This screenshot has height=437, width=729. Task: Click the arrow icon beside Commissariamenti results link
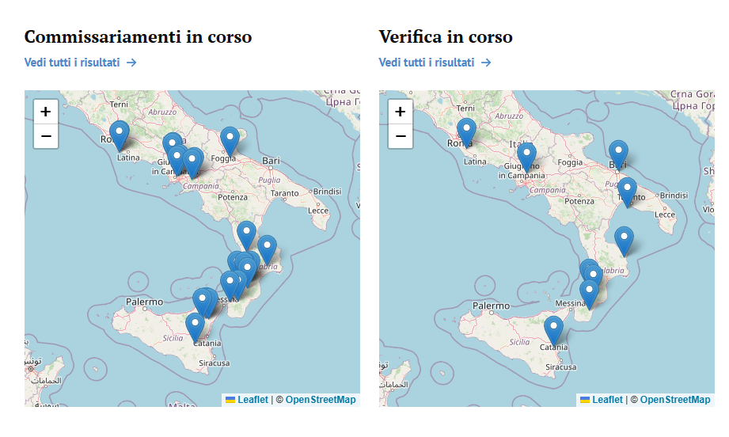click(131, 63)
